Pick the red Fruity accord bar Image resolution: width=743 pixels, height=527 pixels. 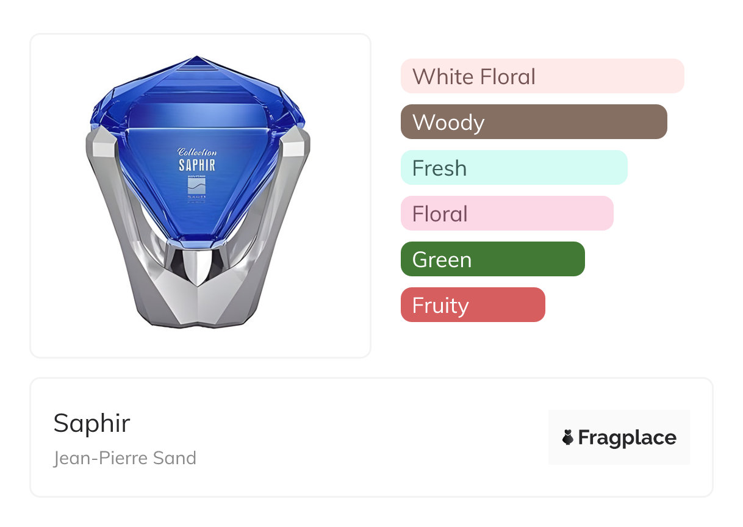point(472,305)
